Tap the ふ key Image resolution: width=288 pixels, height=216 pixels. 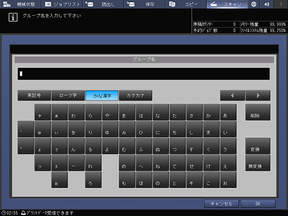tap(144, 146)
